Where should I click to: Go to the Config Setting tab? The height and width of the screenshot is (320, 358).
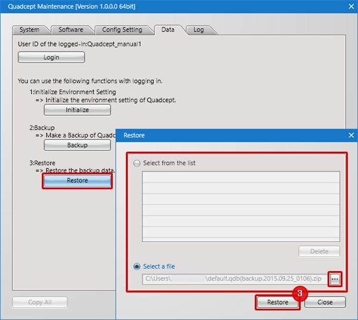click(122, 30)
